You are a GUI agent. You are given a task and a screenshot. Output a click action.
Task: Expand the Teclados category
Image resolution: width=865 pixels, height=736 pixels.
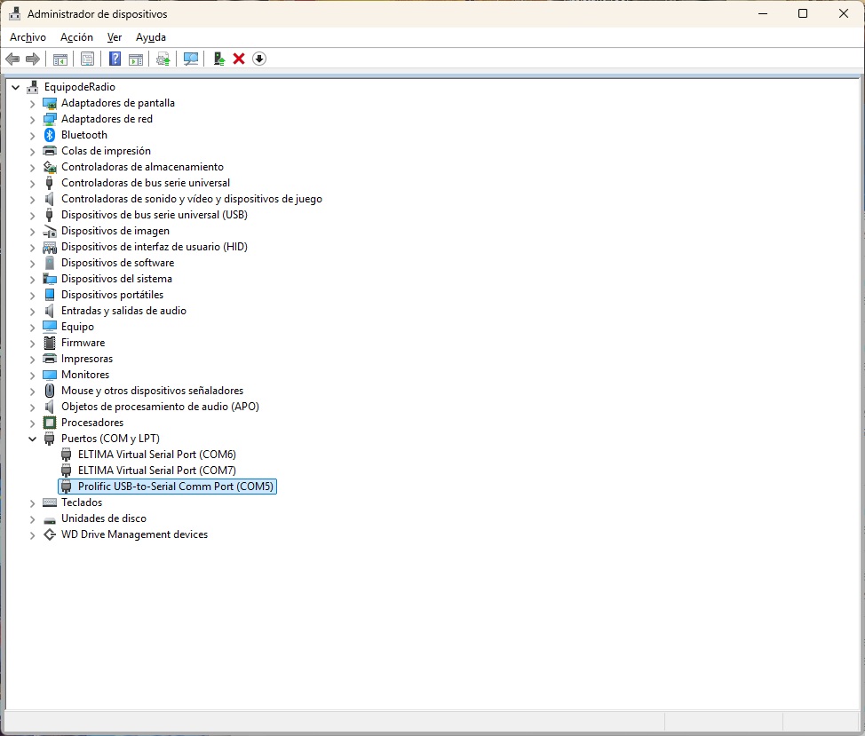(x=33, y=503)
